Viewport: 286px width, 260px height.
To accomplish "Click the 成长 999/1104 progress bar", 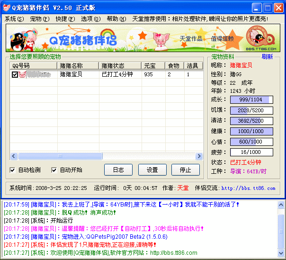I will [x=251, y=99].
